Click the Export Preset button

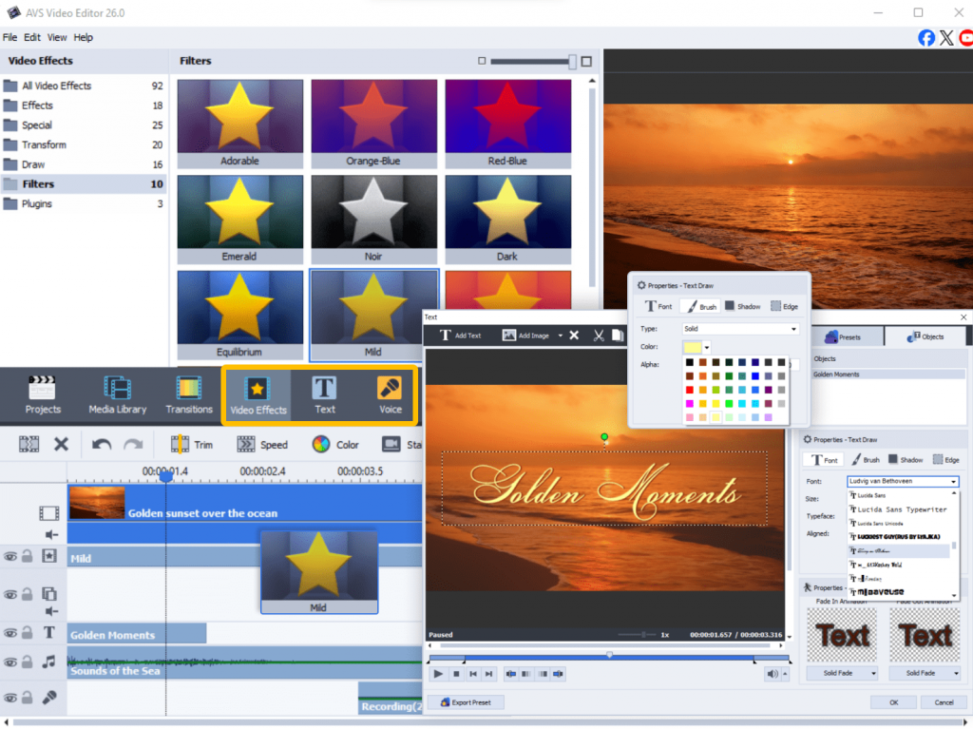click(x=467, y=702)
